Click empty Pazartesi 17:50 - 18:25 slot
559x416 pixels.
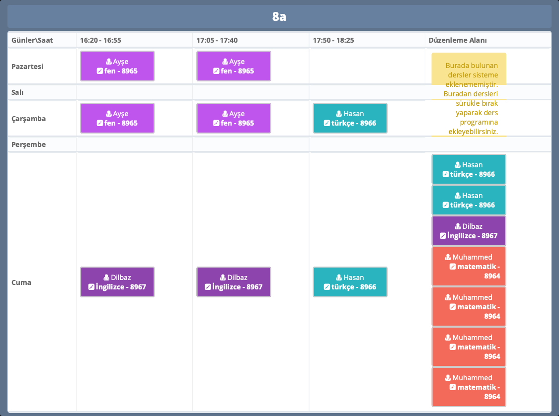367,67
